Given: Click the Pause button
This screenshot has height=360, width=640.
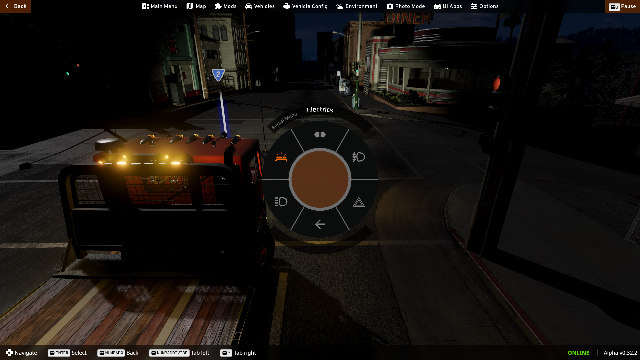Looking at the screenshot, I should coord(622,6).
